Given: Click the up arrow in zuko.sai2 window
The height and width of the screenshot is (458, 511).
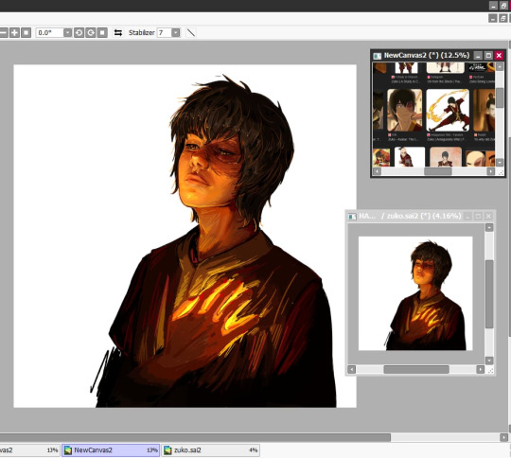Looking at the screenshot, I should coord(489,227).
